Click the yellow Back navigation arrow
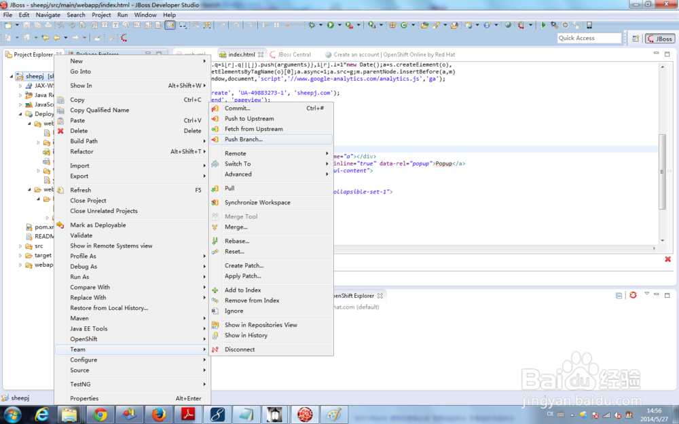 [56, 37]
